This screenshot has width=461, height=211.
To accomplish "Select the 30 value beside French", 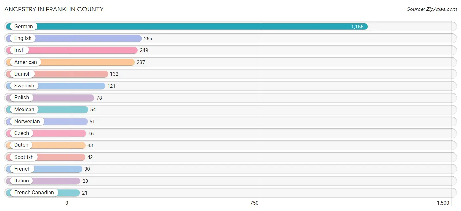I will (x=87, y=169).
